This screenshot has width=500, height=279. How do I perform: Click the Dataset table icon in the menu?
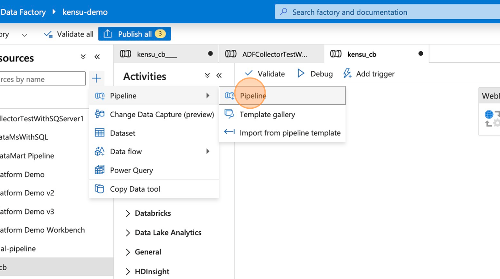coord(100,133)
